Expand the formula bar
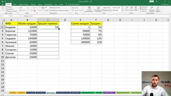171x96 pixels. (170, 16)
